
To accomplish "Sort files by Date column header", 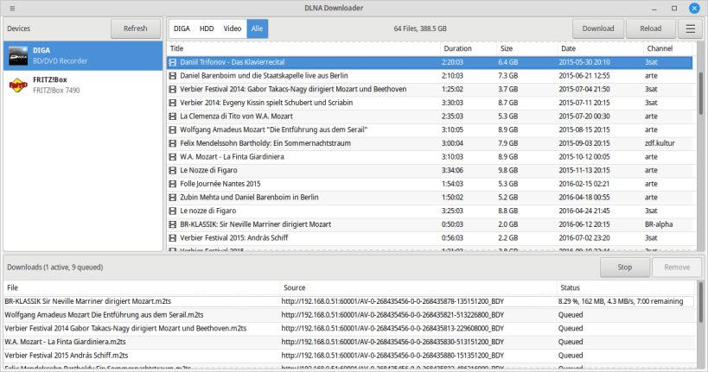I will (600, 48).
